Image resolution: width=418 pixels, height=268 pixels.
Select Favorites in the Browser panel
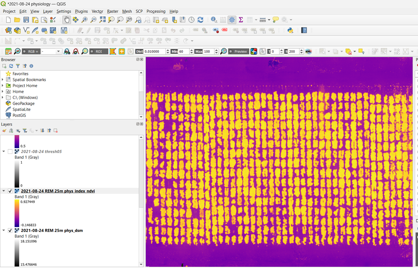click(x=20, y=74)
